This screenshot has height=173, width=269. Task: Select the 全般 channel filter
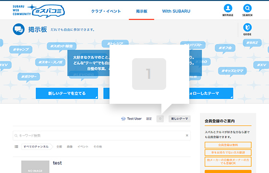(x=59, y=147)
